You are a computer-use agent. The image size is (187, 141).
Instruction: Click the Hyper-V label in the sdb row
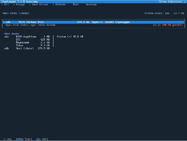[97, 22]
